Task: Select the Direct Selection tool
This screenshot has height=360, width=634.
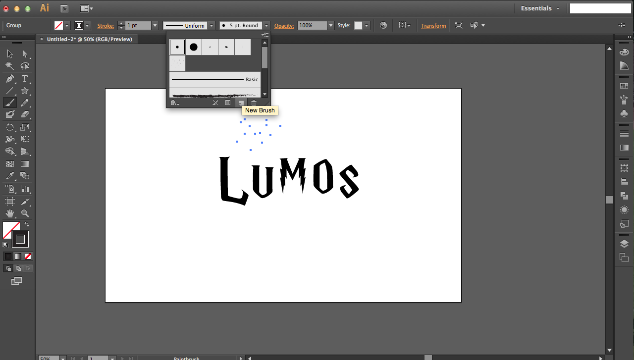Action: coord(25,53)
